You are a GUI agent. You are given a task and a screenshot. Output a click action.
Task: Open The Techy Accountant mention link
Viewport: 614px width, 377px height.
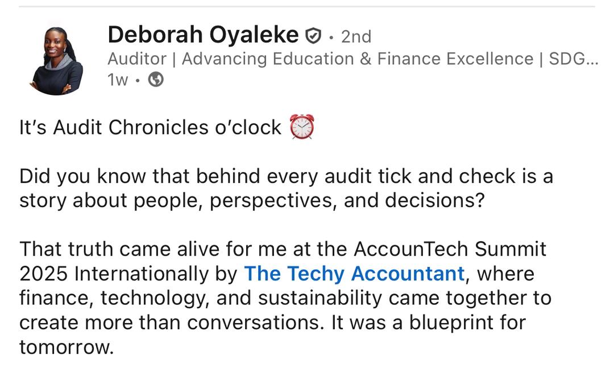click(354, 274)
